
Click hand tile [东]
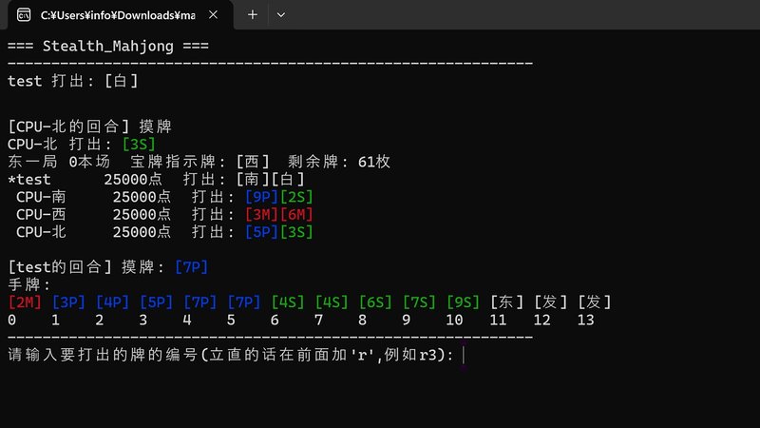(507, 302)
